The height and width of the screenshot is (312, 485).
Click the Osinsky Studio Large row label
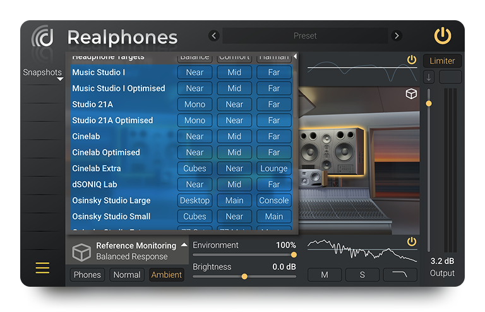(111, 201)
